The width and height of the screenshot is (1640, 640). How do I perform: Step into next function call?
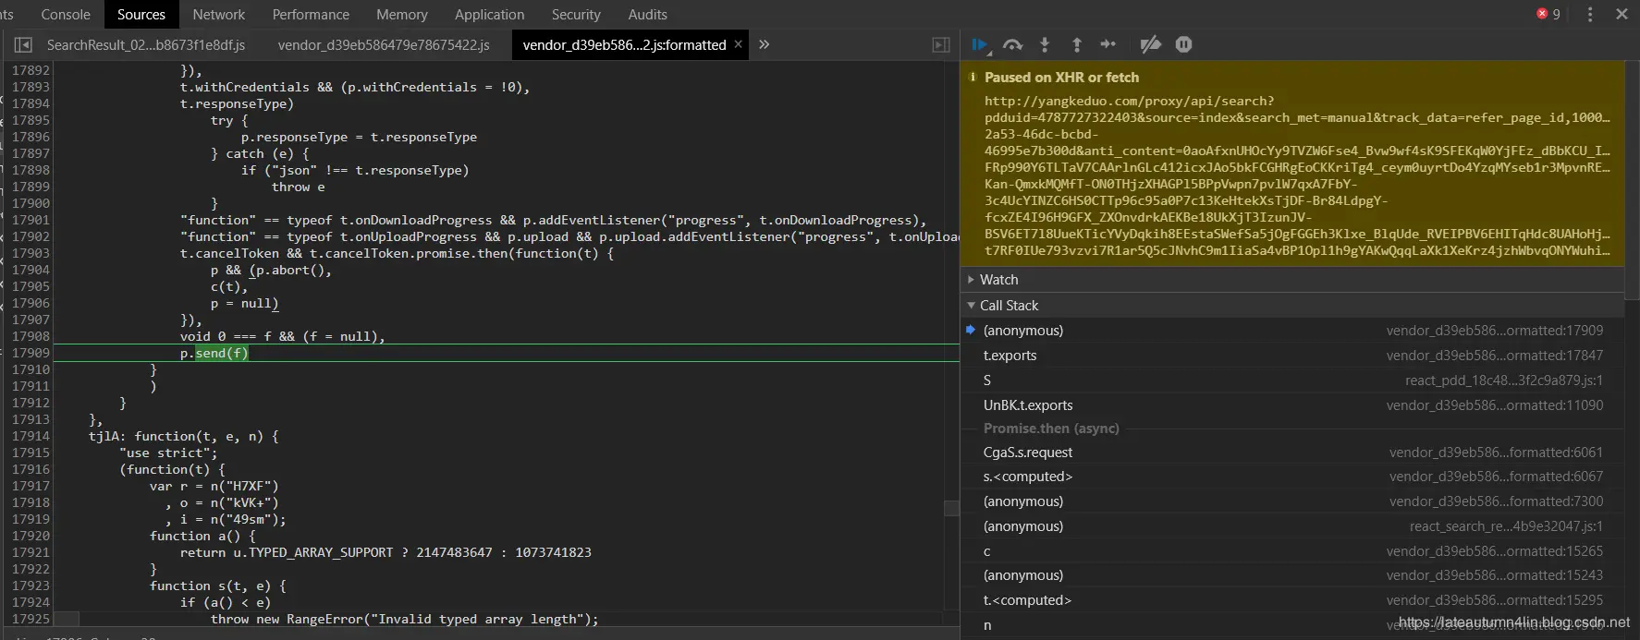(x=1045, y=44)
